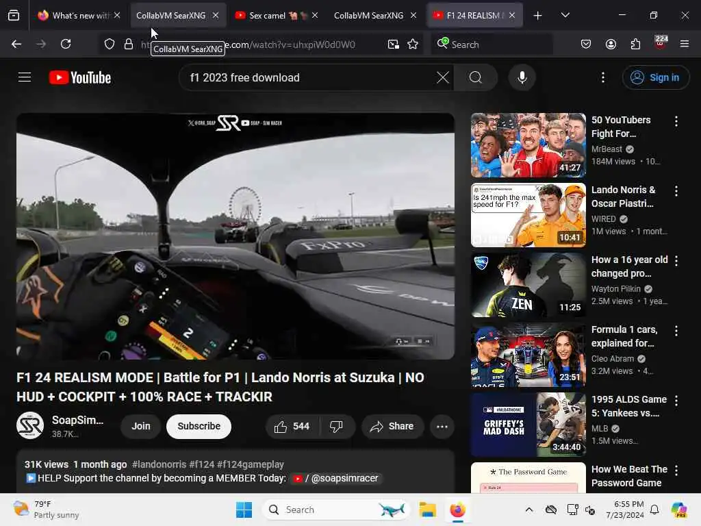Focus the Firefox Search bar field

point(492,45)
